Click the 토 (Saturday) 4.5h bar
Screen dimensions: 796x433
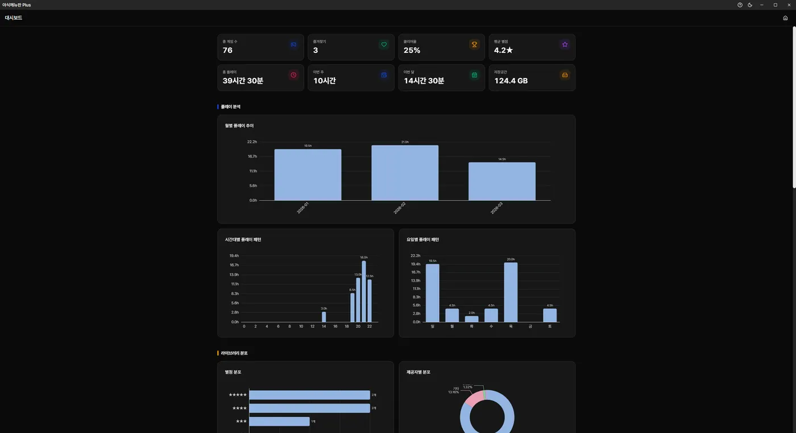550,315
